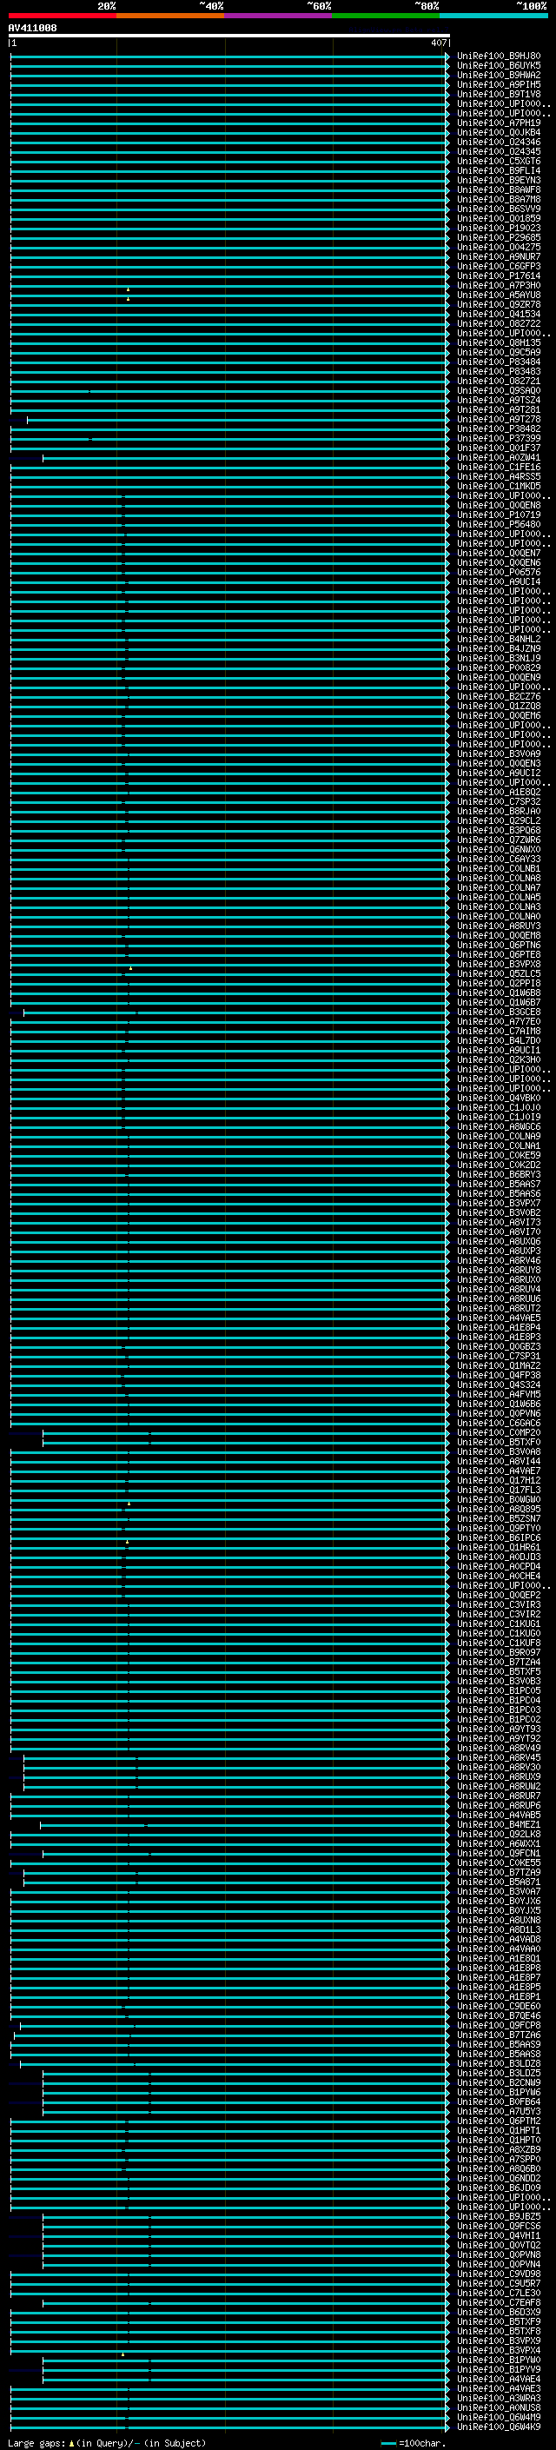Click the UniRef100_B9FLI4 label

coord(499,171)
